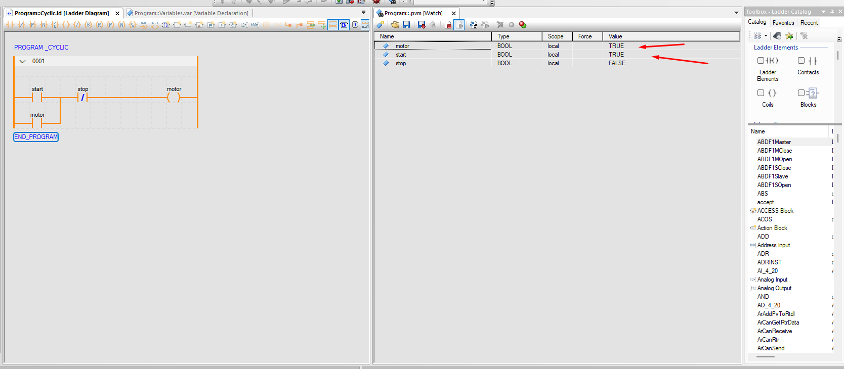Check the Contacts filter checkbox
The height and width of the screenshot is (369, 844).
point(801,61)
